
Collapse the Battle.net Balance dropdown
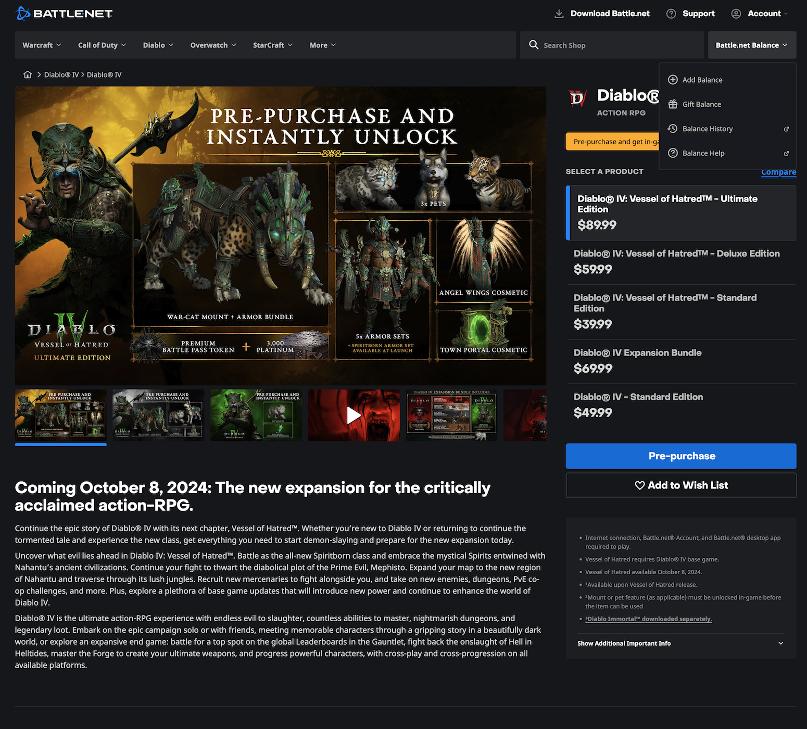(x=752, y=45)
